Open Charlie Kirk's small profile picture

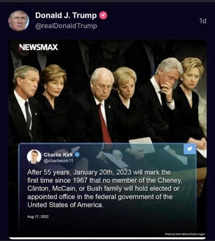coord(34,157)
